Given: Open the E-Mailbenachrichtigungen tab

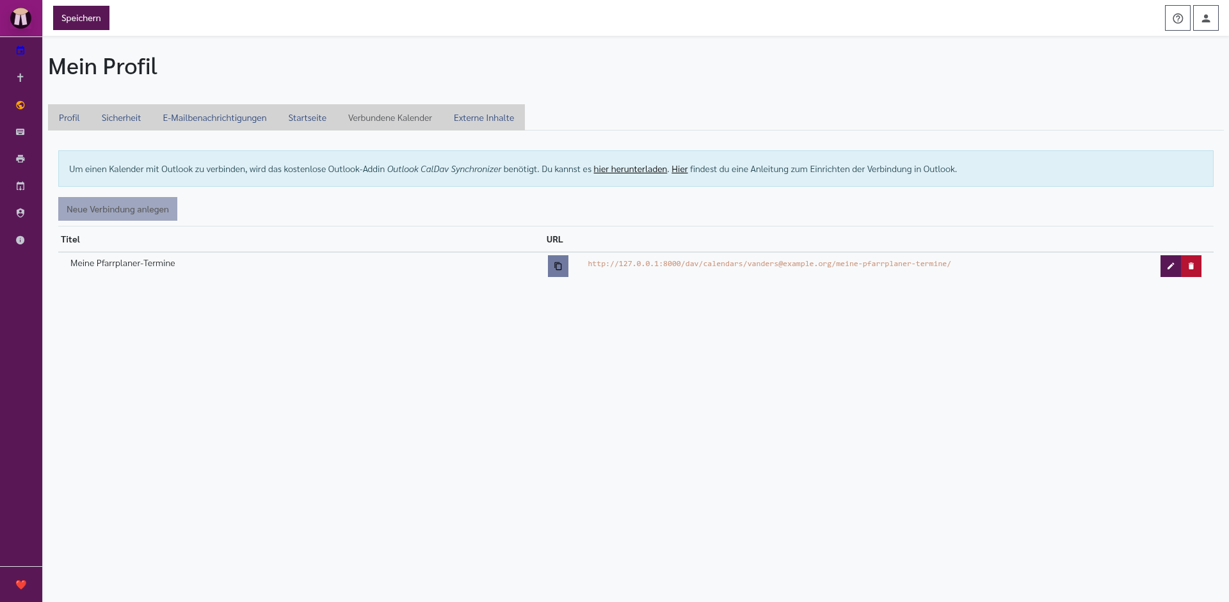Looking at the screenshot, I should pos(214,118).
